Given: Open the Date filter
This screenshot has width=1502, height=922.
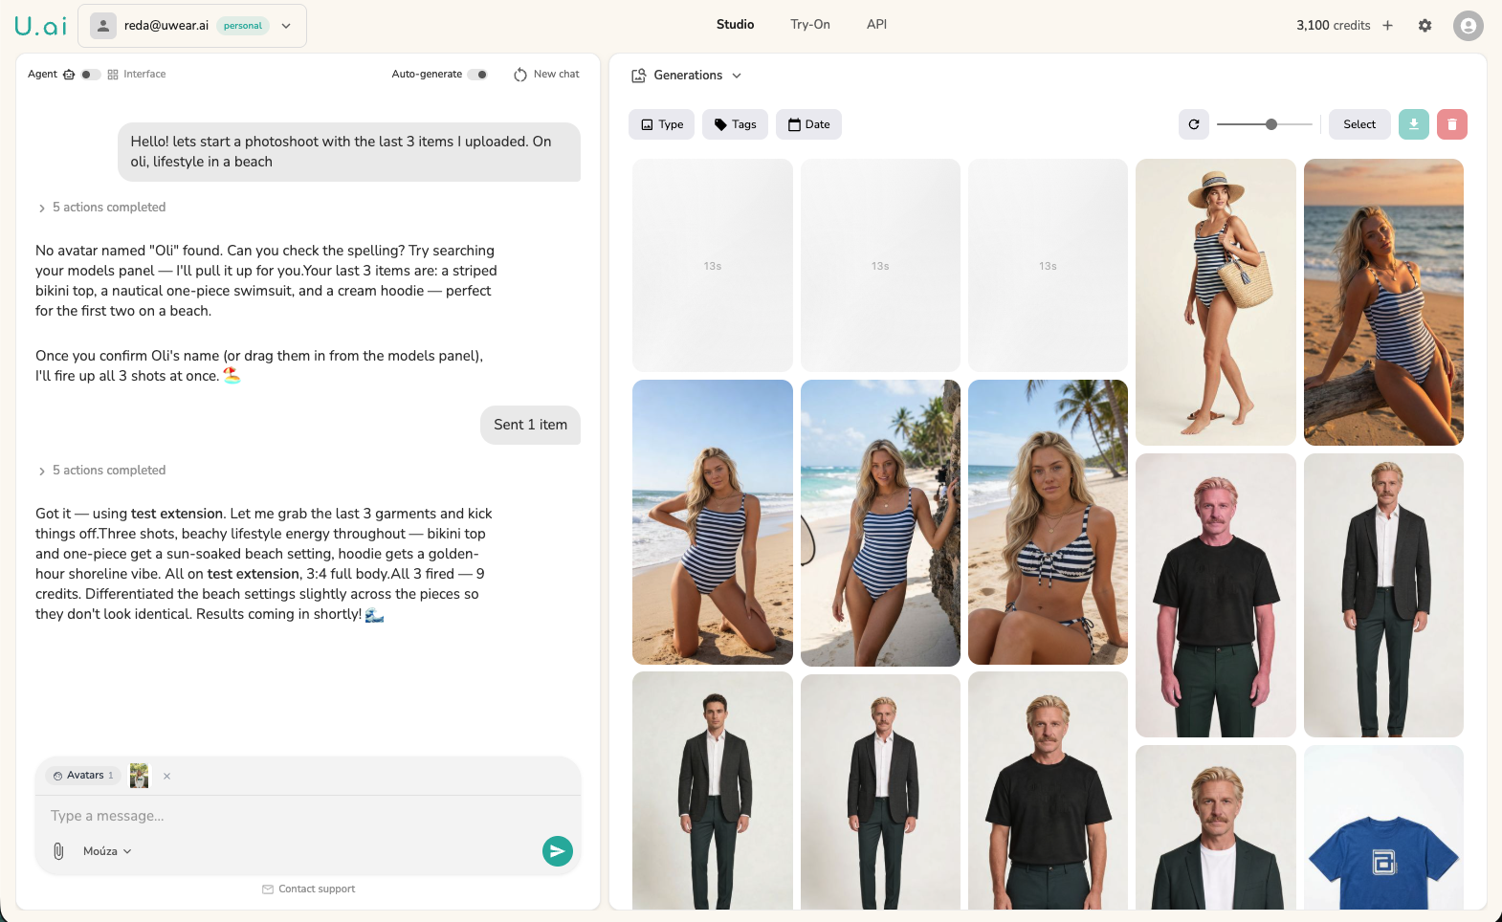Looking at the screenshot, I should 808,124.
